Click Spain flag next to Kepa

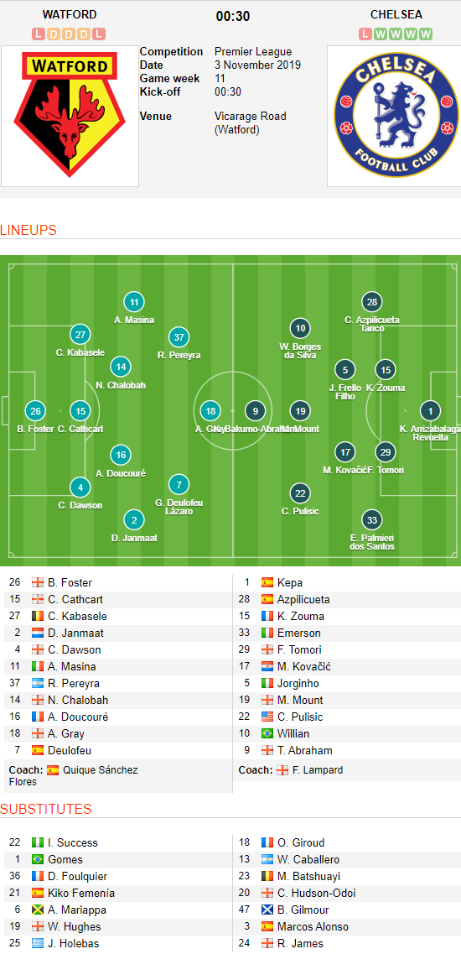[267, 583]
